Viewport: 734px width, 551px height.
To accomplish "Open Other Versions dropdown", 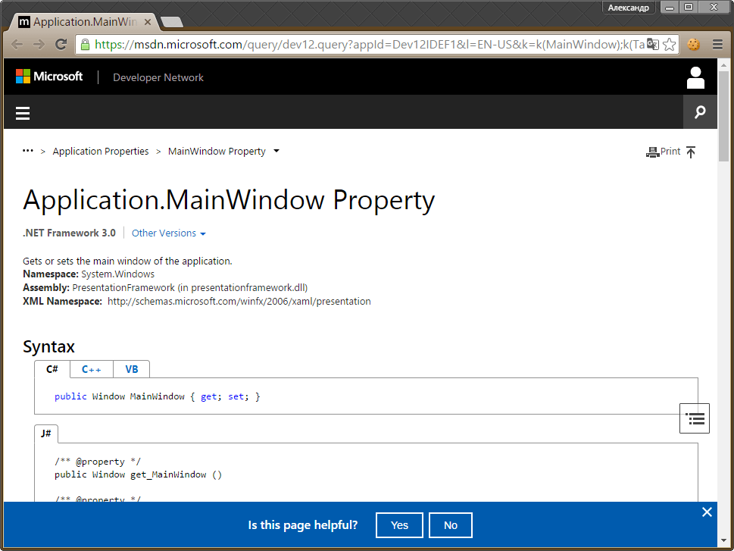I will (x=168, y=233).
